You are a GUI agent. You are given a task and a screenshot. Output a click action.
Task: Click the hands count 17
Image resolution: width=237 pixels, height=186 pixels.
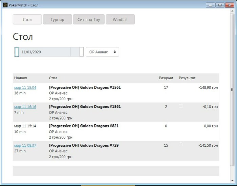[x=166, y=87]
